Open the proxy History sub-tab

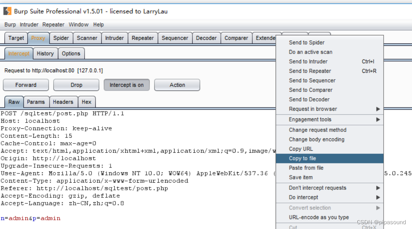click(x=45, y=54)
